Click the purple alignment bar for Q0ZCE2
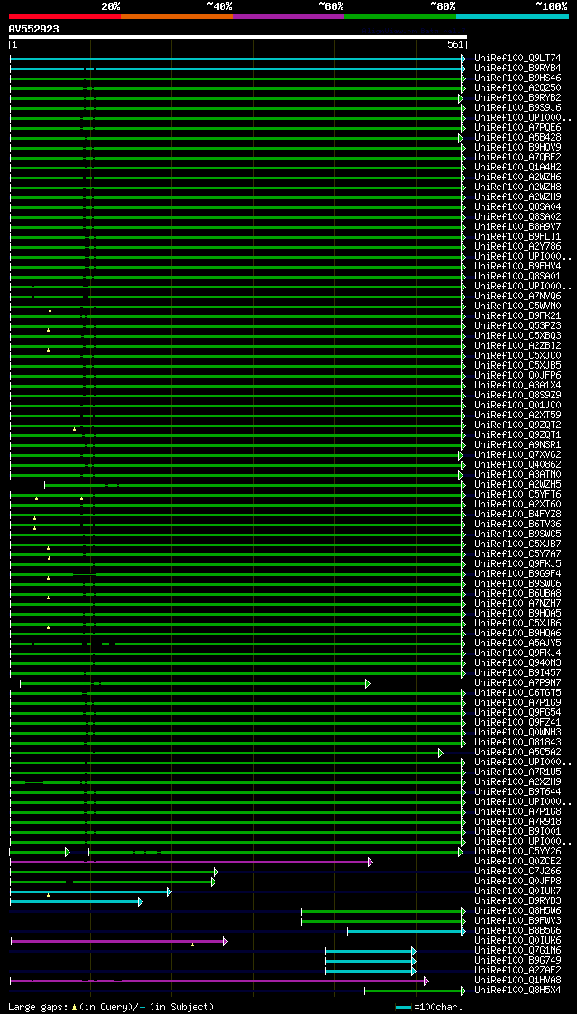Screen dimensions: 577x1014 (x=191, y=862)
